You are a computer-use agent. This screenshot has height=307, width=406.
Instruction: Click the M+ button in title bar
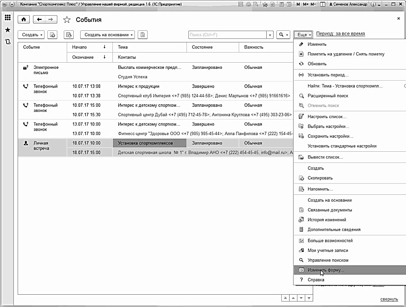point(305,4)
